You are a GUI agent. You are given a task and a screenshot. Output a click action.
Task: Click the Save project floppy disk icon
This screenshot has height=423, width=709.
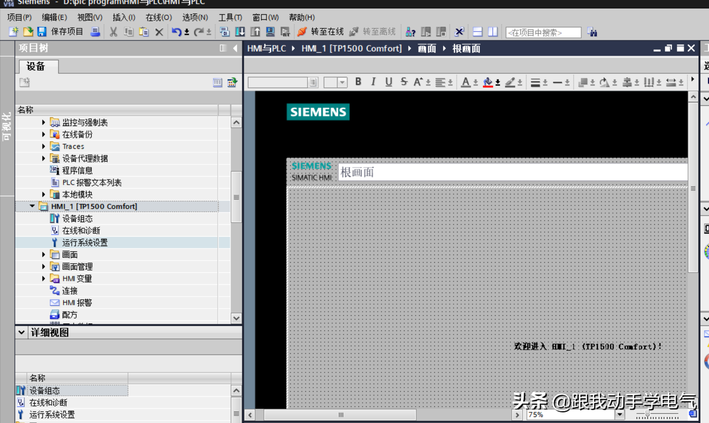(42, 32)
